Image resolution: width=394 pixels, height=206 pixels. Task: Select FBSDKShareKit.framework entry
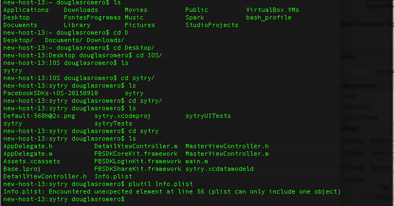pyautogui.click(x=138, y=169)
